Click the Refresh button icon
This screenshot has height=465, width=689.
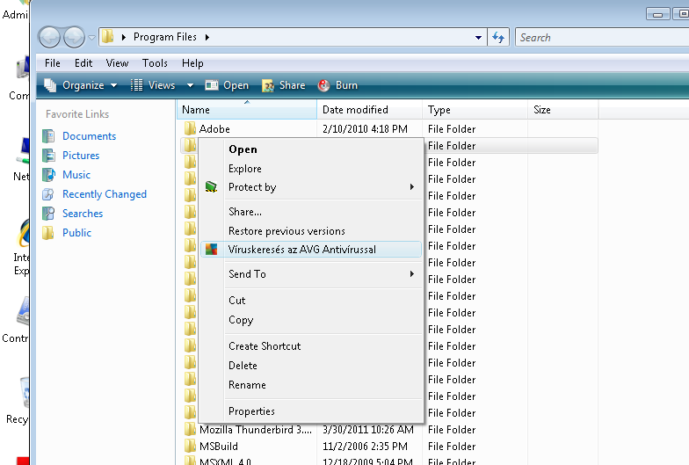click(x=498, y=37)
